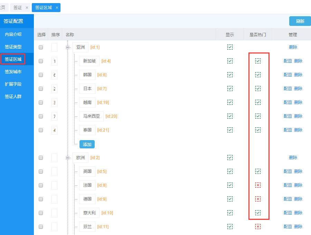Switch to the 签证 tab

[x=17, y=8]
